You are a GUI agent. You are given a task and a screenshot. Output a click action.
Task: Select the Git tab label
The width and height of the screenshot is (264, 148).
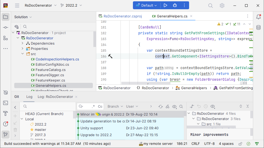point(17,97)
